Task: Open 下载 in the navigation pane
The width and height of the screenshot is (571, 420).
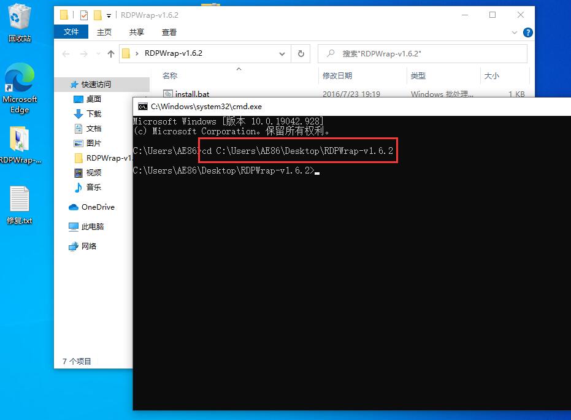Action: point(94,114)
